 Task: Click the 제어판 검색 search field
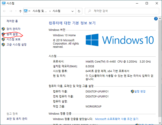tap(122, 11)
